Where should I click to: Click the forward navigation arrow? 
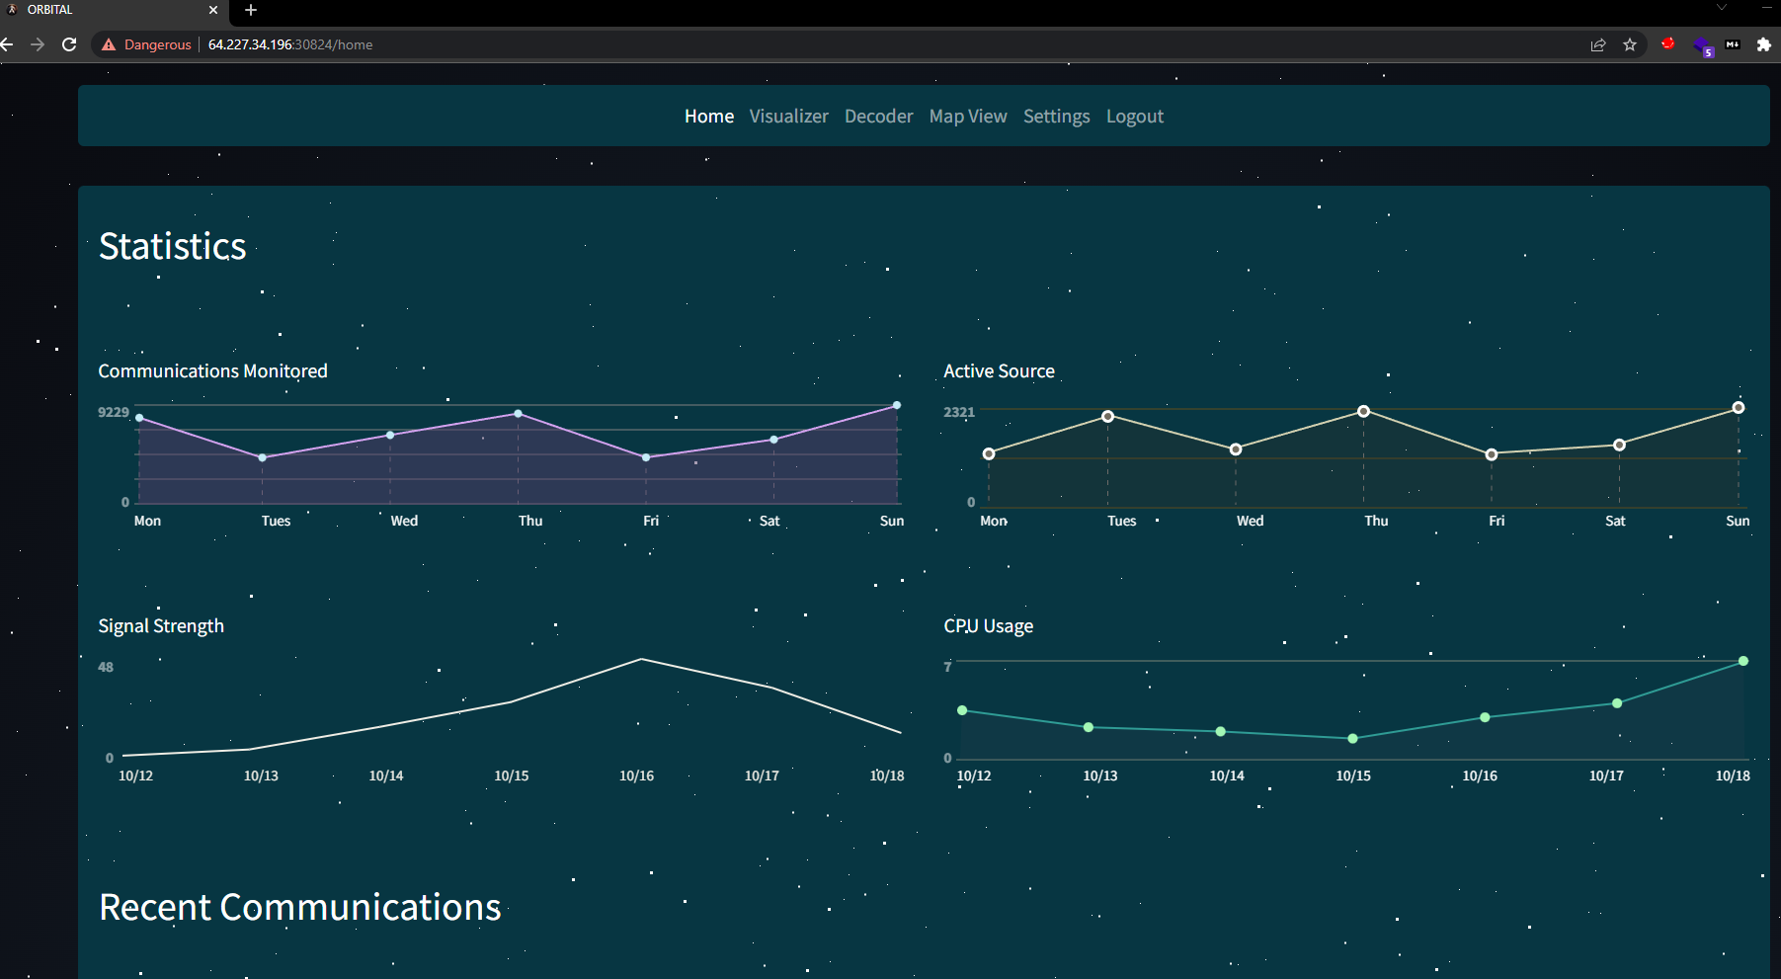(38, 44)
